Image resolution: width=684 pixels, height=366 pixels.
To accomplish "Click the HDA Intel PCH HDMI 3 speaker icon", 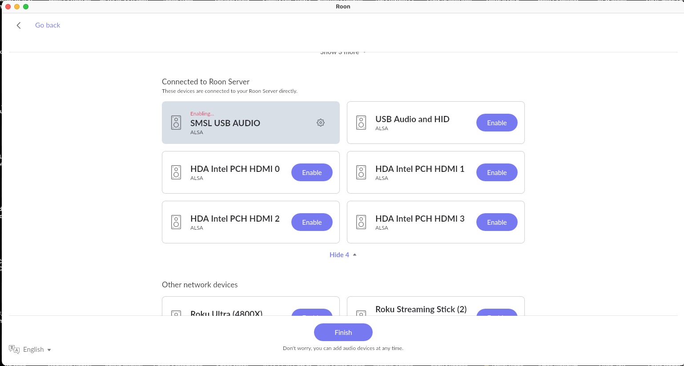I will tap(361, 222).
